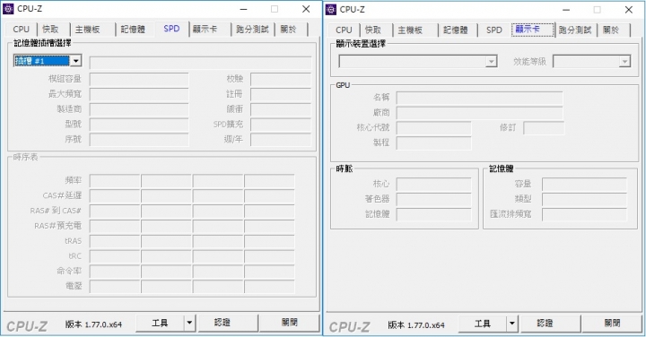
Task: Expand 工具 dropdown arrow in left window
Action: [189, 323]
